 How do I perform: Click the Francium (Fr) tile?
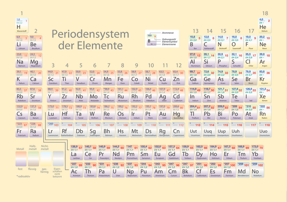[x=22, y=130]
